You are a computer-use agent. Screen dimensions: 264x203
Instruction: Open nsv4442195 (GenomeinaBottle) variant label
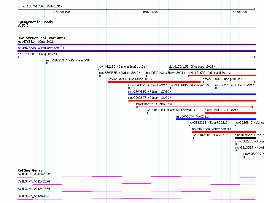(x=122, y=66)
